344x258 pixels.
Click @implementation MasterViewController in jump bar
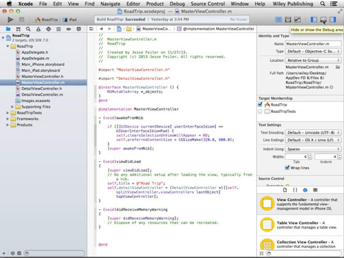[x=216, y=29]
